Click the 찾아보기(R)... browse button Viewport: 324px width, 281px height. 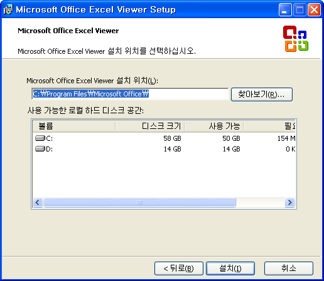(262, 95)
